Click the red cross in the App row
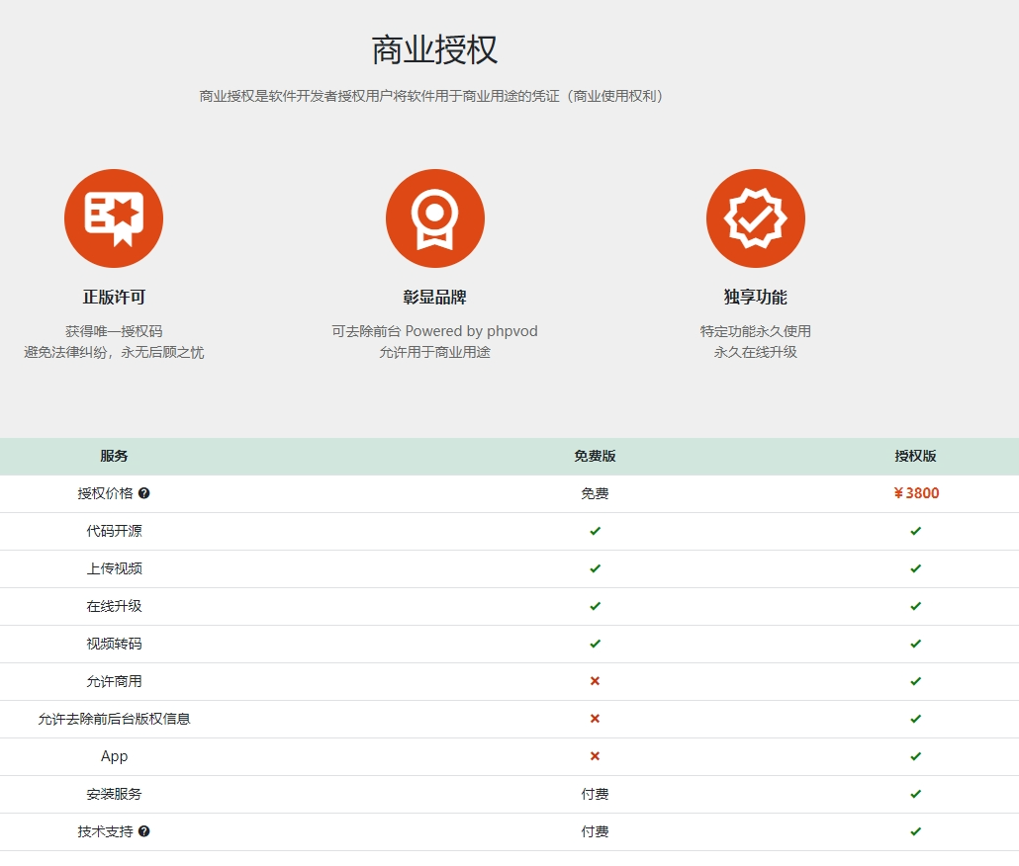 [595, 756]
